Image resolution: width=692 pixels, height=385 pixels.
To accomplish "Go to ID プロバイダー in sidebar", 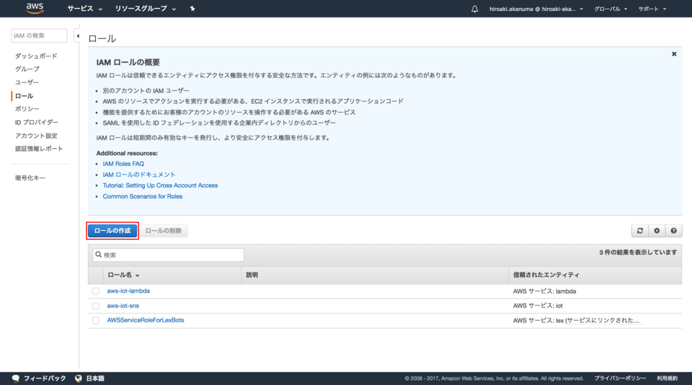I will point(36,123).
